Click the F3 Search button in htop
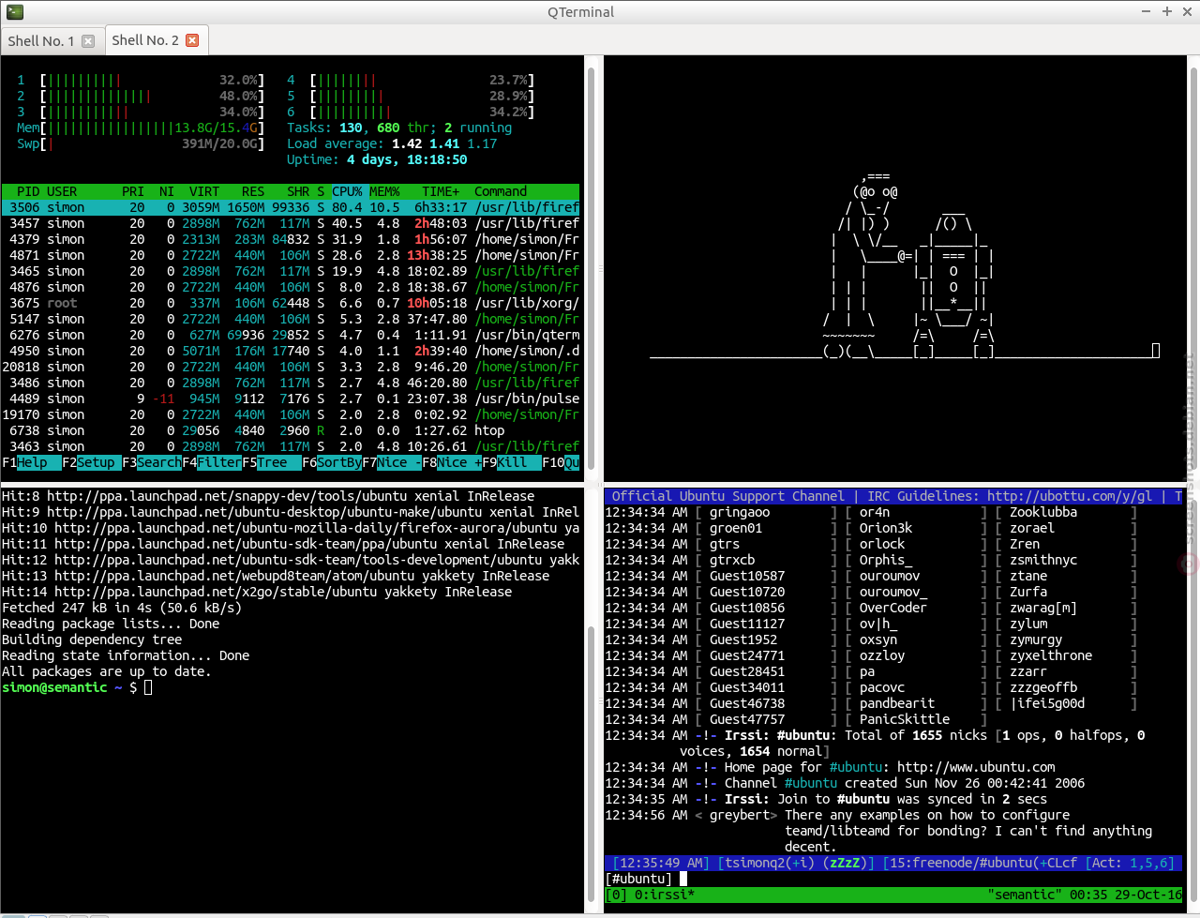Viewport: 1200px width, 918px height. pyautogui.click(x=152, y=462)
